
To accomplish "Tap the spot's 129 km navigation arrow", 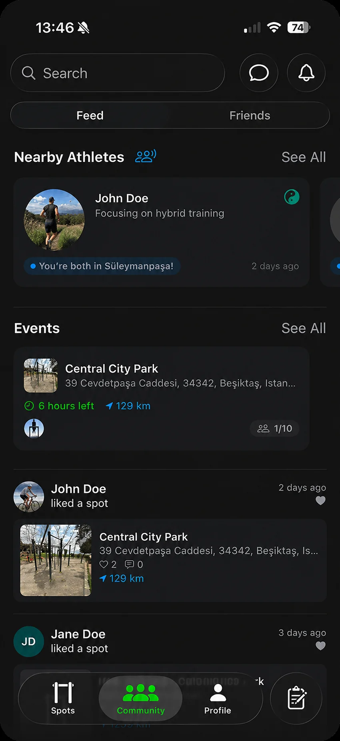I will click(x=103, y=578).
